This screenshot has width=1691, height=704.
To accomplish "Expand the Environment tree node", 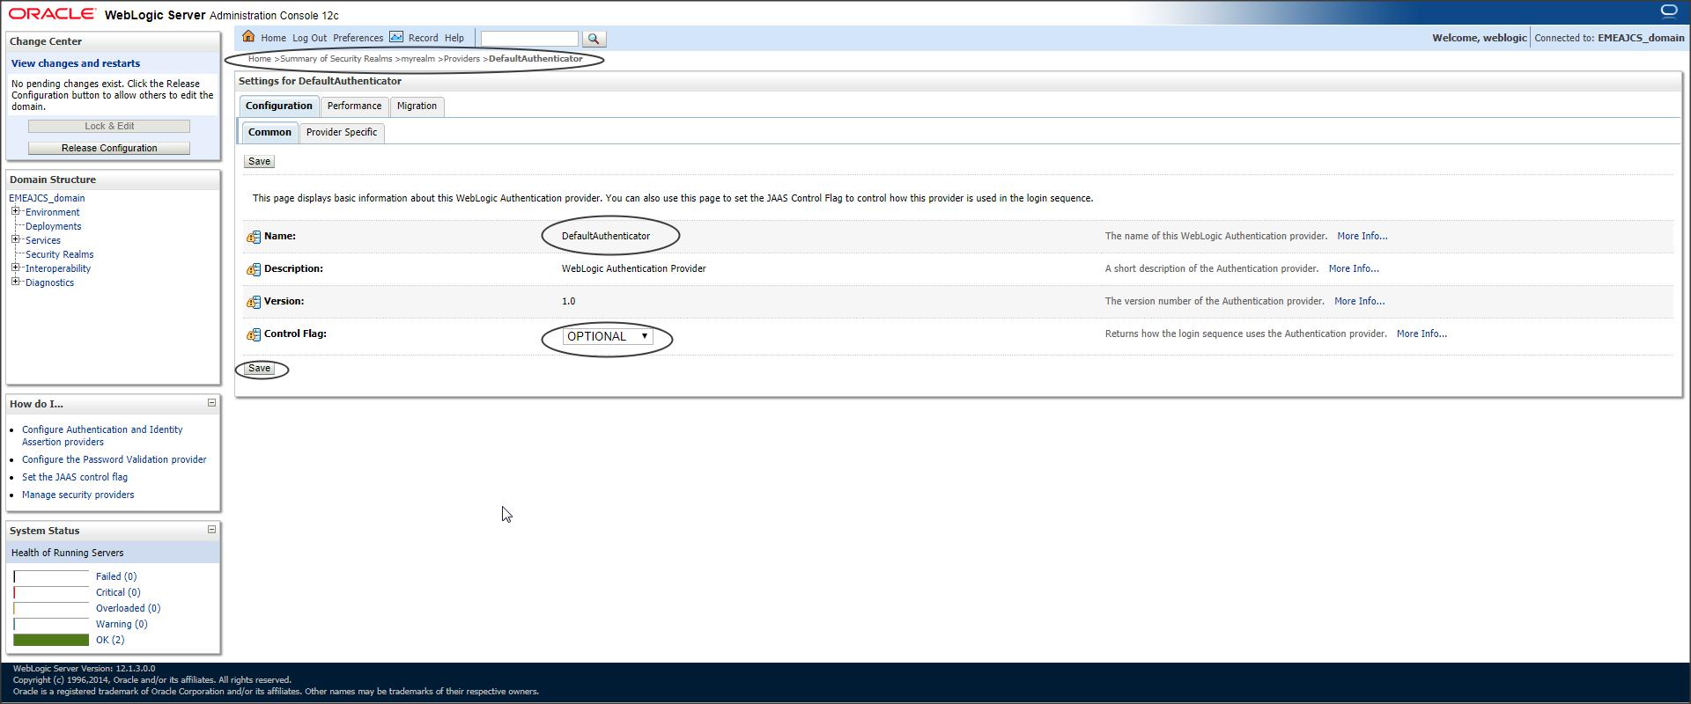I will coord(15,211).
